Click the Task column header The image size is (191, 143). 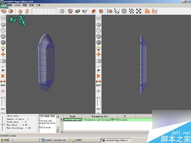73,116
